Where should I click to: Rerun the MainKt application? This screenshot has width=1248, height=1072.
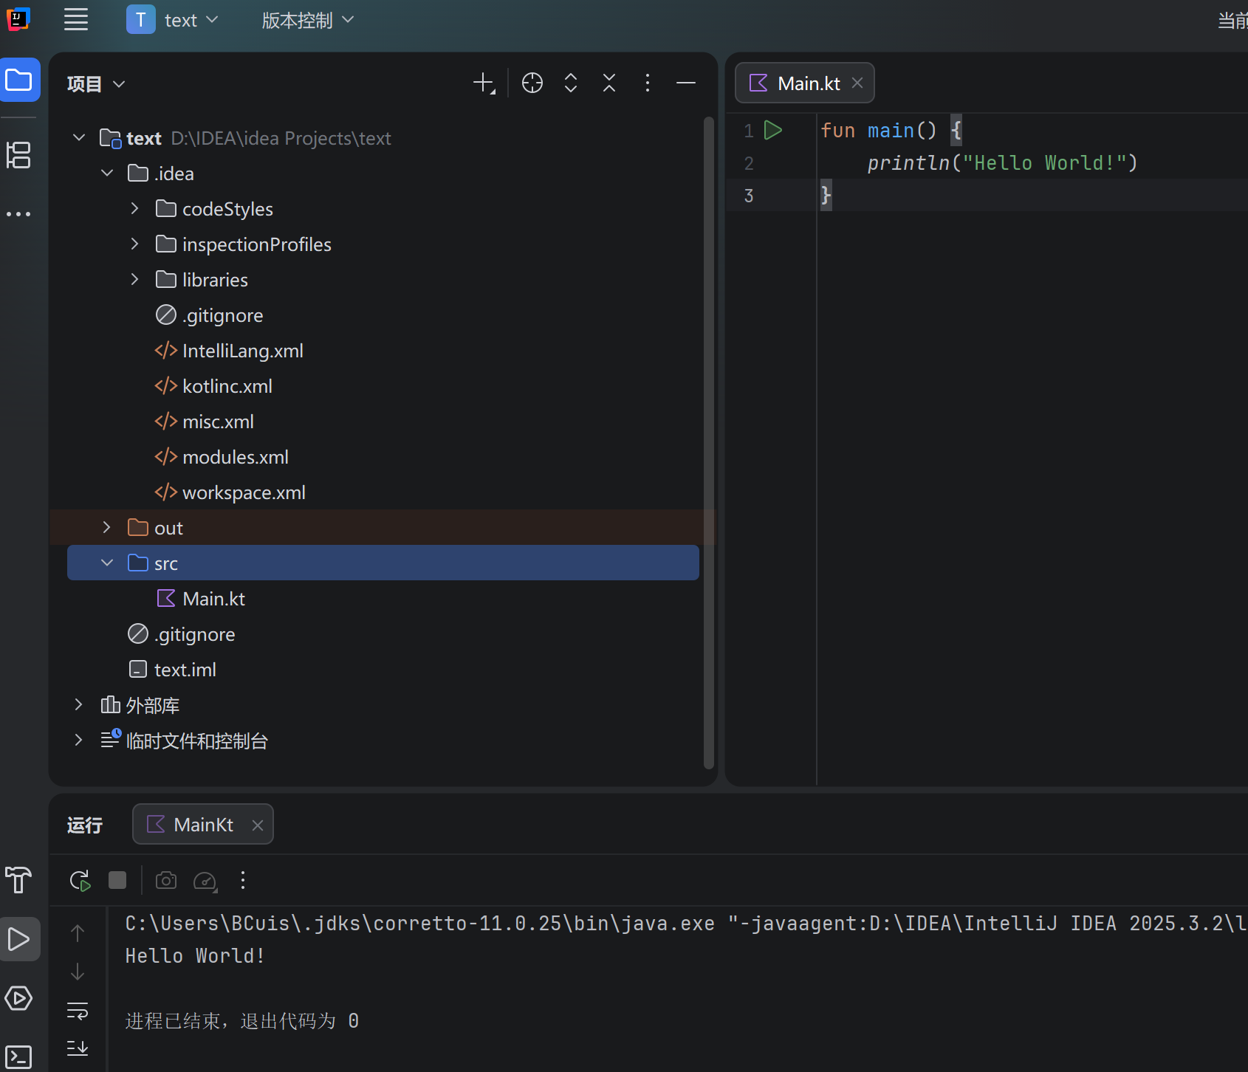pos(79,880)
